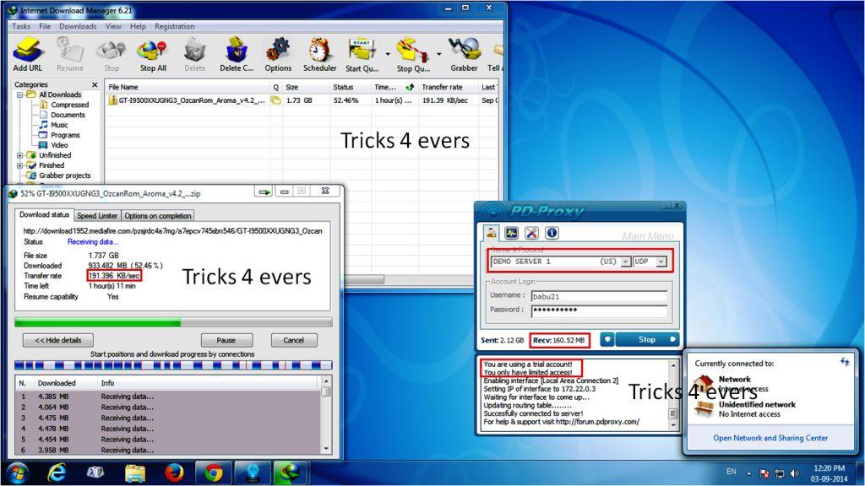The height and width of the screenshot is (486, 865).
Task: Click the Start Queue toolbar icon
Action: pos(362,54)
